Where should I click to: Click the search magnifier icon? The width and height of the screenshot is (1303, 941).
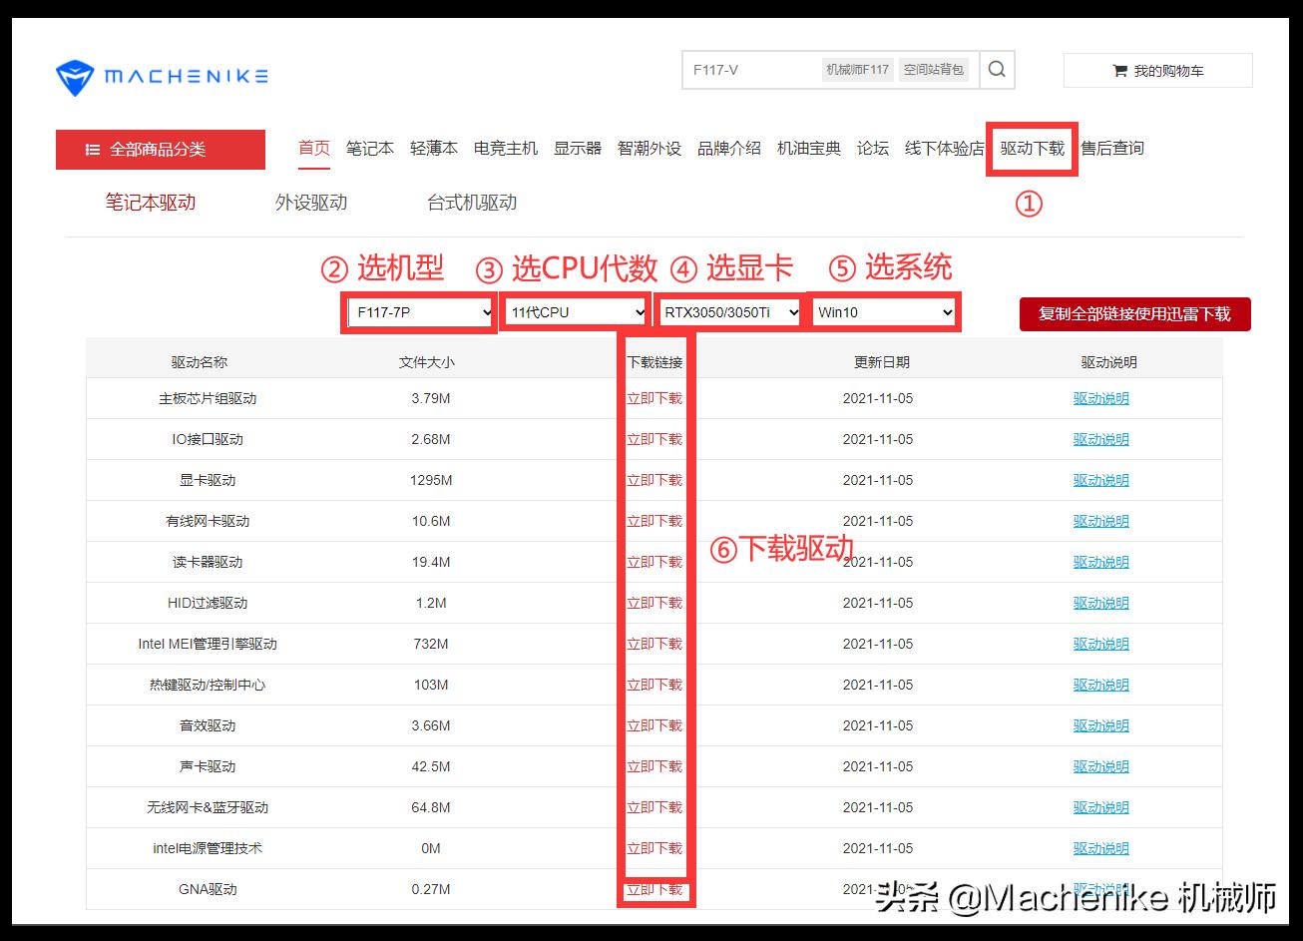click(996, 69)
